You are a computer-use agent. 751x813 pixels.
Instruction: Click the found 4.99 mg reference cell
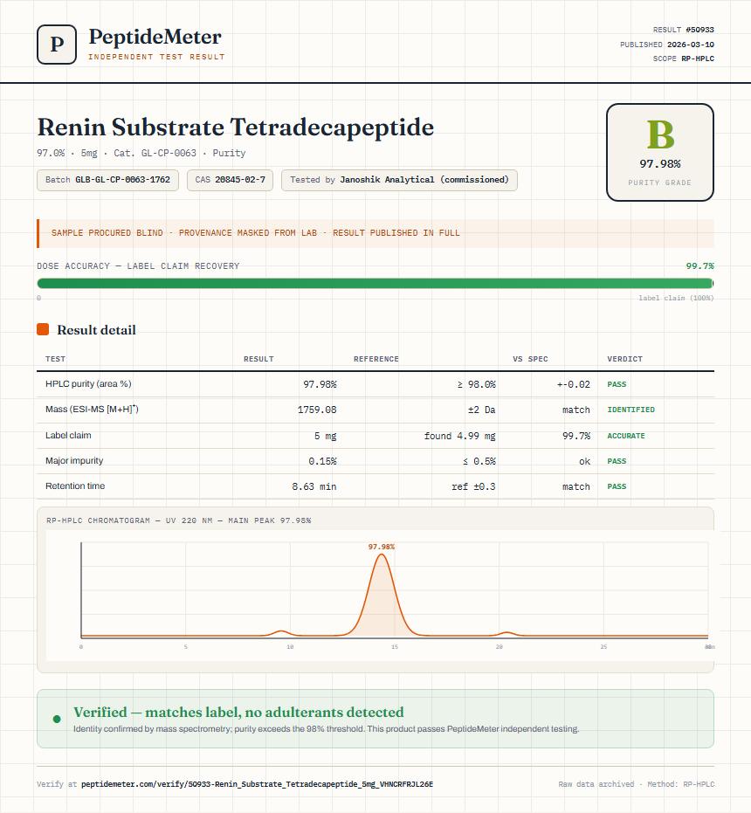click(x=459, y=436)
